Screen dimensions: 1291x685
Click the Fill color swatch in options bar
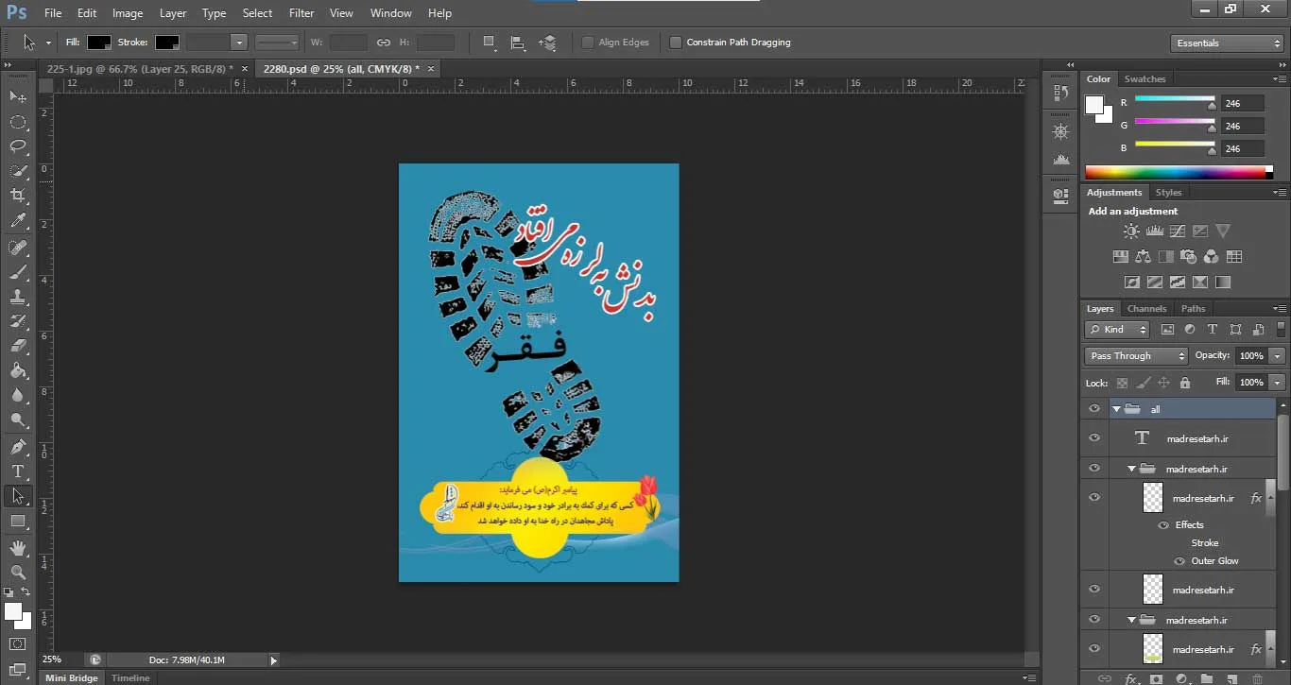click(x=99, y=43)
